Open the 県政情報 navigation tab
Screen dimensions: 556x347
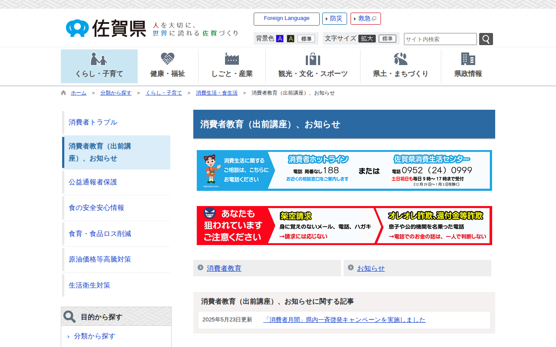(x=468, y=66)
